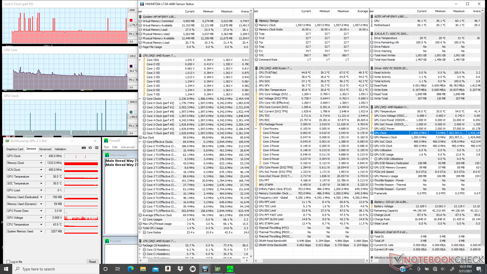Select the CPU (Tctl/Tdie) sensor row

click(311, 73)
